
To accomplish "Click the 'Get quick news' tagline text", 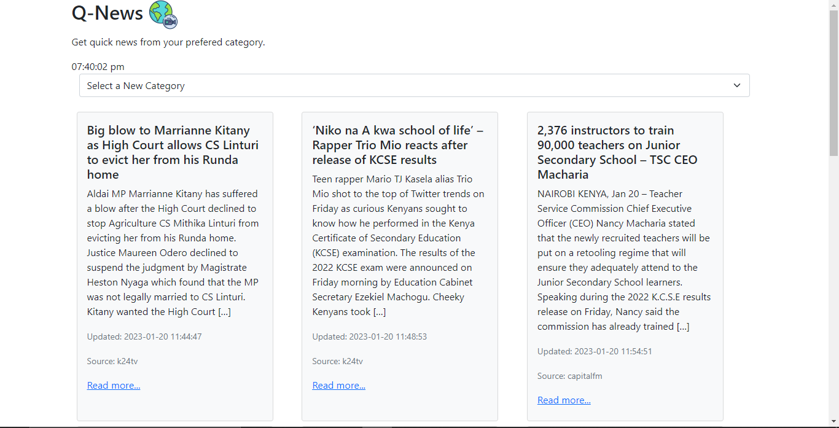I will coord(168,42).
